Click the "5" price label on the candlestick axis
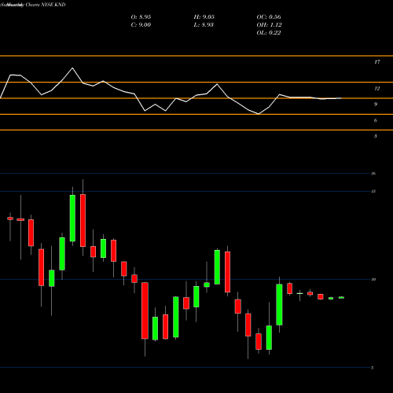 tap(372, 368)
